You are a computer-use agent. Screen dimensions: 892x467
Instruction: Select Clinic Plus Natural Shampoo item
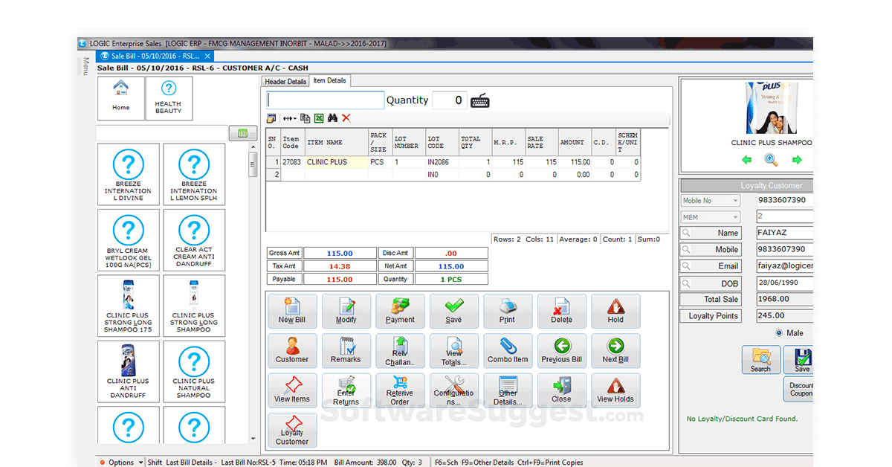194,371
